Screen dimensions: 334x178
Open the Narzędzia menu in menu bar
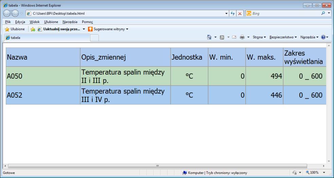point(70,22)
